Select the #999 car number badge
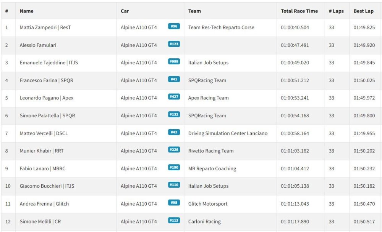 (x=174, y=61)
